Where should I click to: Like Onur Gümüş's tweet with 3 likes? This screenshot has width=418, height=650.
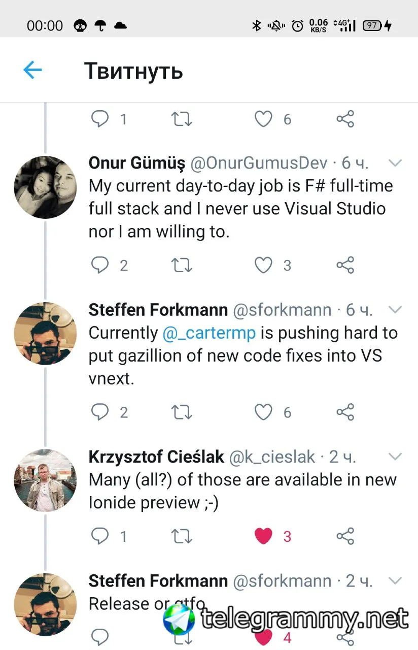click(x=263, y=265)
